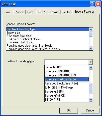The height and width of the screenshot is (116, 102).
Task: Select 'Qualcomm MSM6100 EFS' option
Action: click(67, 75)
